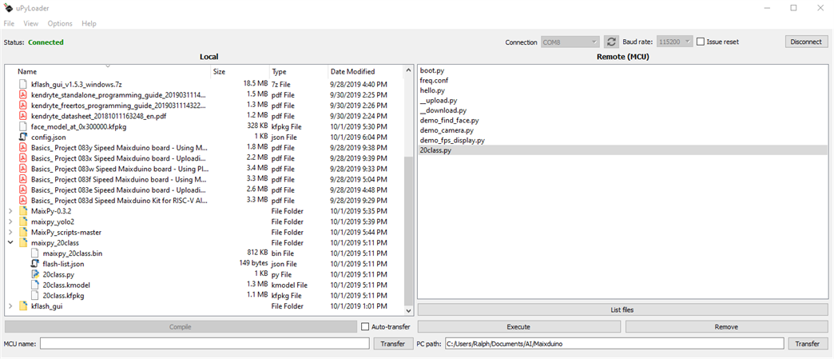Image resolution: width=834 pixels, height=359 pixels.
Task: Click the Python file icon for 20class.py
Action: [x=35, y=274]
